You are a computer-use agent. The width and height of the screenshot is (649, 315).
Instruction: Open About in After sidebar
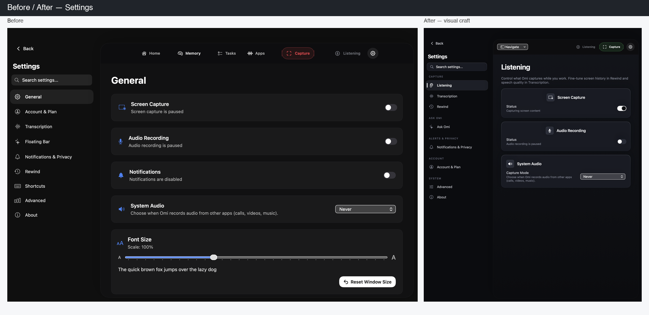(x=457, y=197)
